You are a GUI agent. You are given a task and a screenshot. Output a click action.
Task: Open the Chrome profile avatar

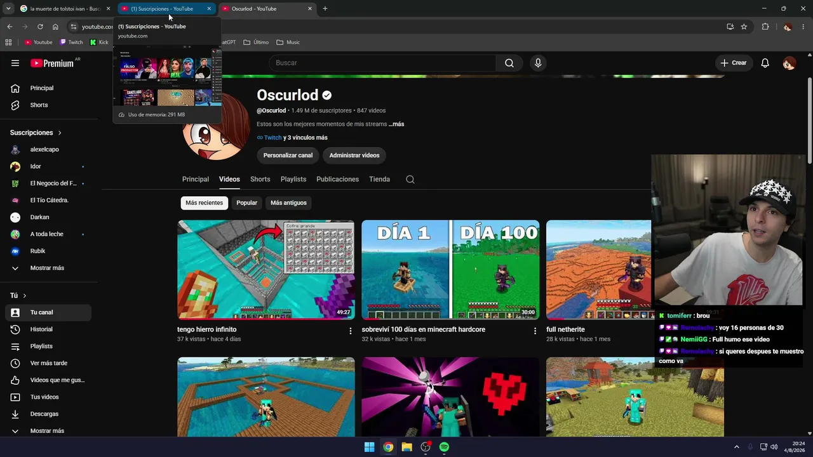point(788,27)
